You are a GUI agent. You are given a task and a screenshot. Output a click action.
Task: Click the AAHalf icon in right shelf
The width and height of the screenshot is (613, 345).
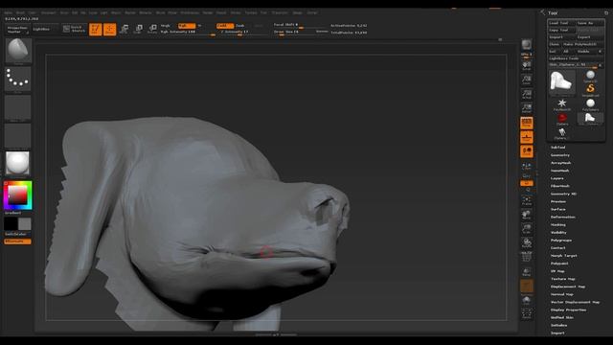click(527, 108)
